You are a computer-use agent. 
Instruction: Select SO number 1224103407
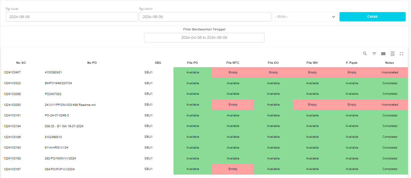click(12, 72)
